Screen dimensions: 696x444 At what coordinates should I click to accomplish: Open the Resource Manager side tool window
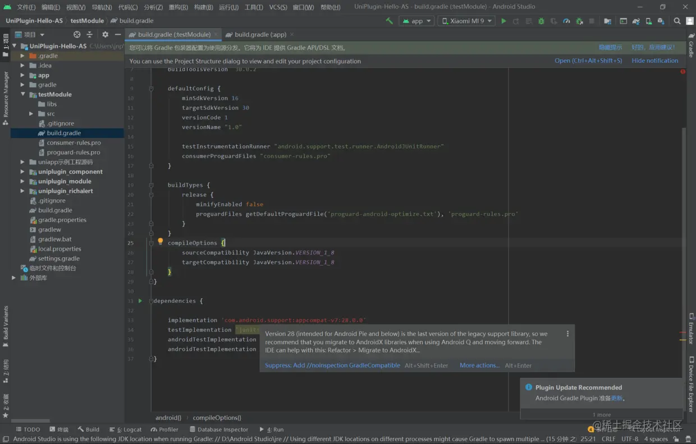point(6,98)
